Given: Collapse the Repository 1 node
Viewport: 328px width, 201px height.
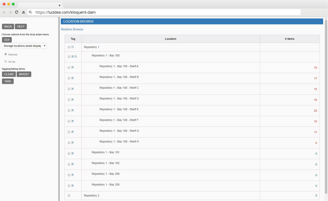Looking at the screenshot, I should [73, 47].
